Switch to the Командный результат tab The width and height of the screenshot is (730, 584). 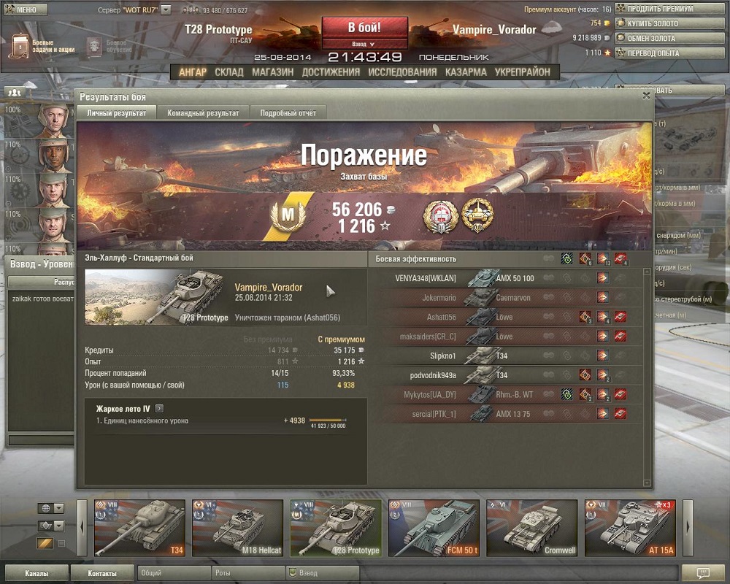tap(203, 112)
